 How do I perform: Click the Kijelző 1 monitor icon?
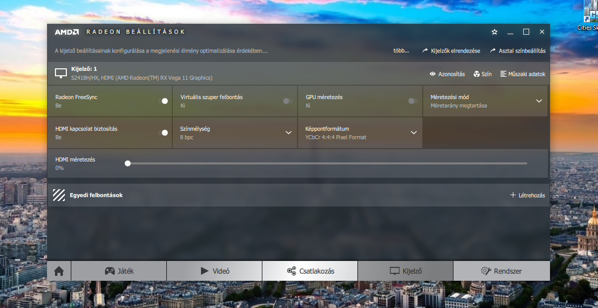coord(61,73)
